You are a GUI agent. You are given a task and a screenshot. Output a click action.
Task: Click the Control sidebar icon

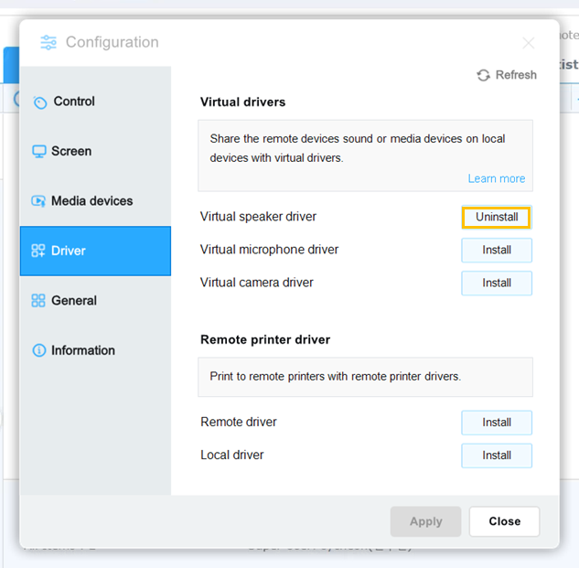point(39,102)
